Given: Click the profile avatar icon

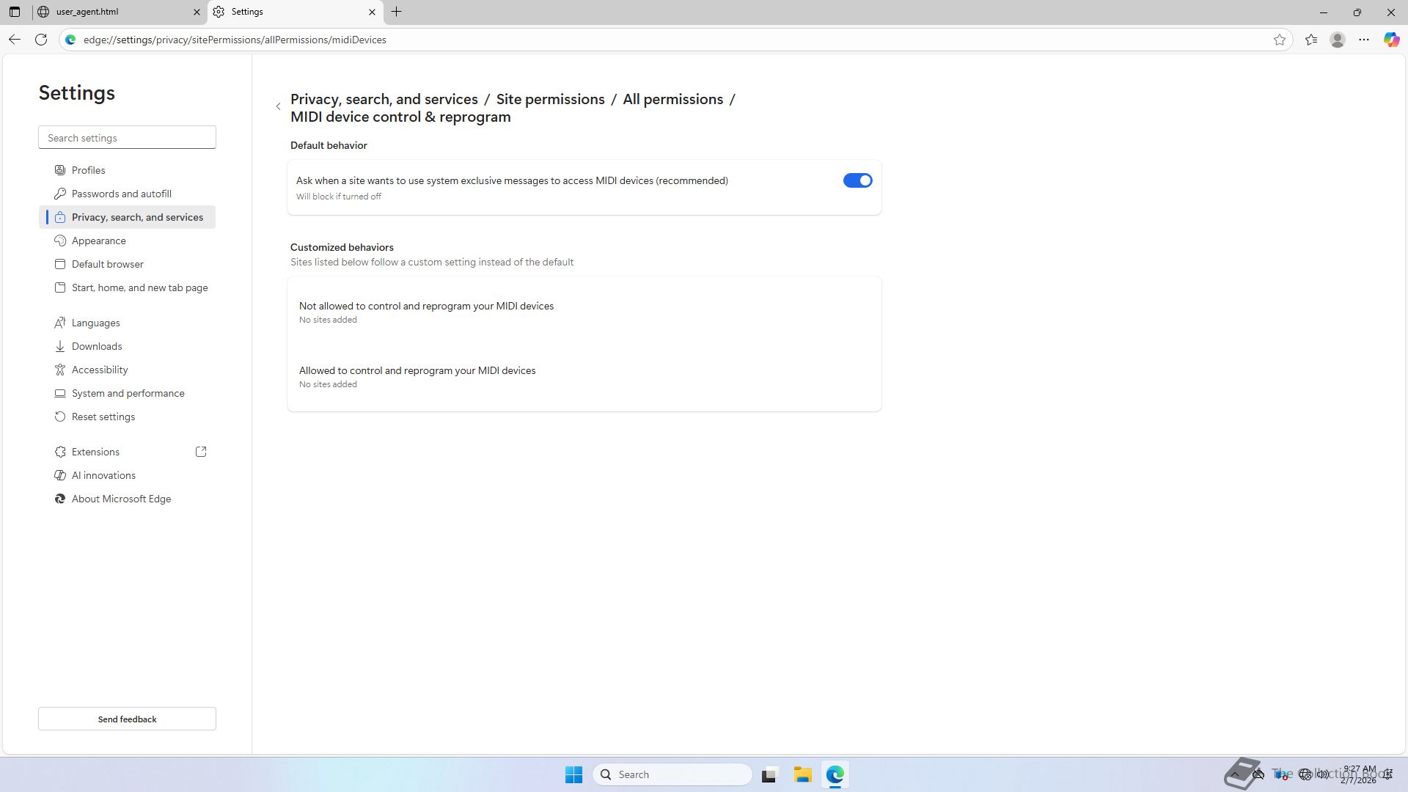Looking at the screenshot, I should point(1338,40).
